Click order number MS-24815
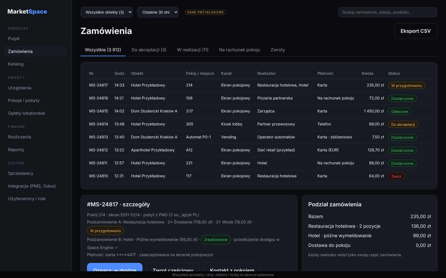The image size is (446, 278). [x=98, y=111]
